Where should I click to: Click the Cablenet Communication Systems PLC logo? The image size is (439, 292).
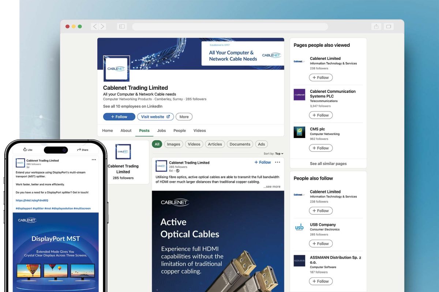pyautogui.click(x=299, y=95)
